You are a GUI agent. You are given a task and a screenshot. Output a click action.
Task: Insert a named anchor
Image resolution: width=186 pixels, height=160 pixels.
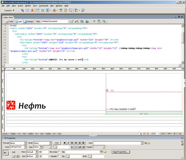(32, 10)
